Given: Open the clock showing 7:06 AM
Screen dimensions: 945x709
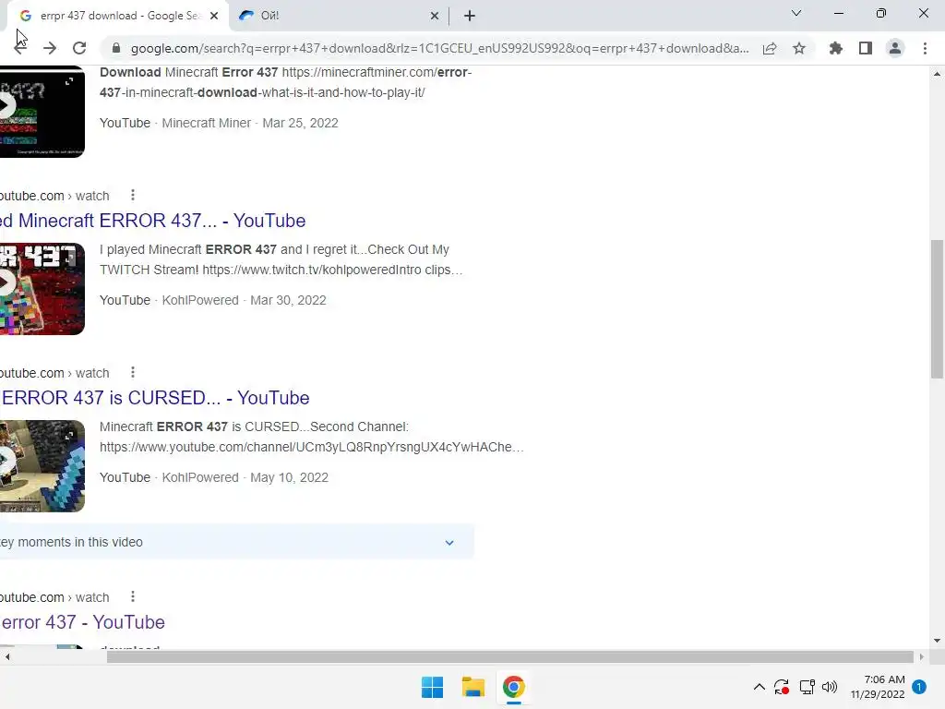Looking at the screenshot, I should click(x=878, y=687).
